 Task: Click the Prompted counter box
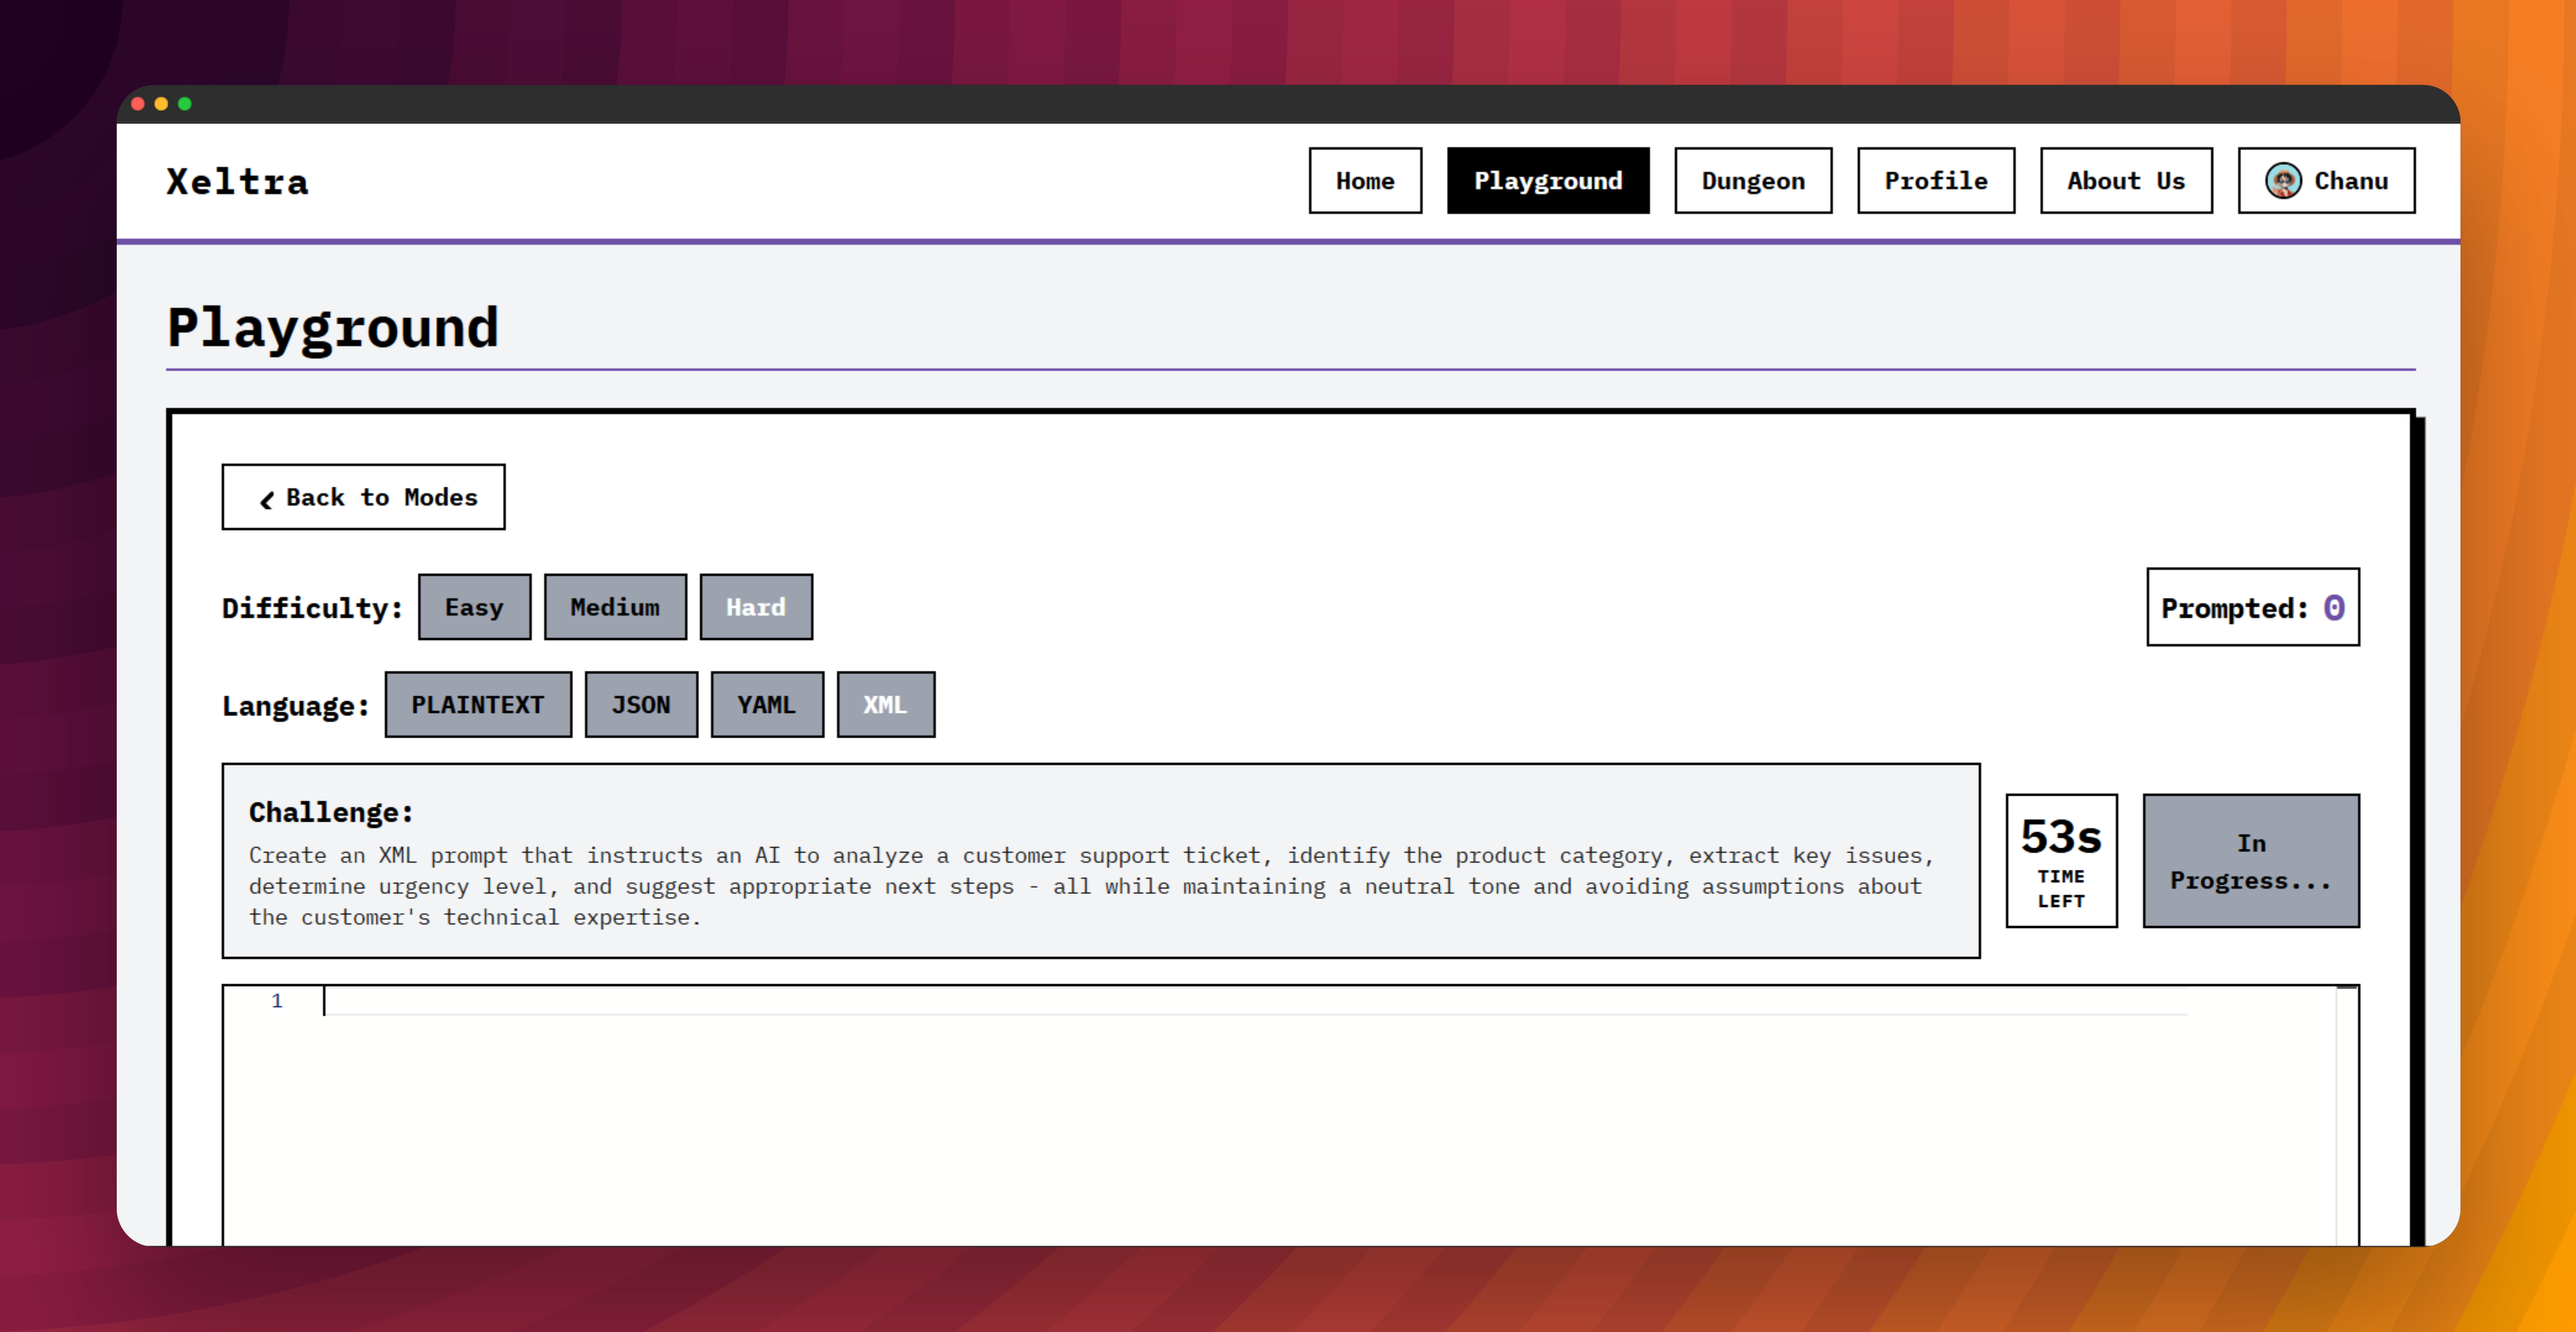2252,607
